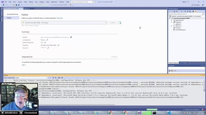Click Home icon in Solution Explorer toolbar
206x115 pixels.
174,11
